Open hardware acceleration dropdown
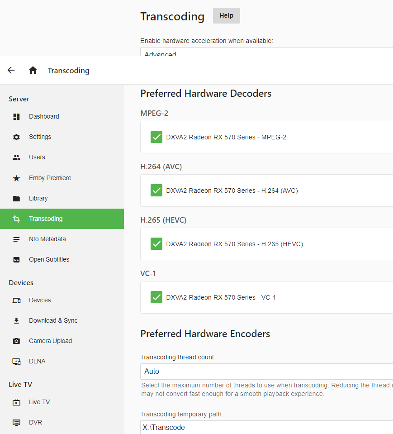Viewport: 393px width, 434px height. 266,52
